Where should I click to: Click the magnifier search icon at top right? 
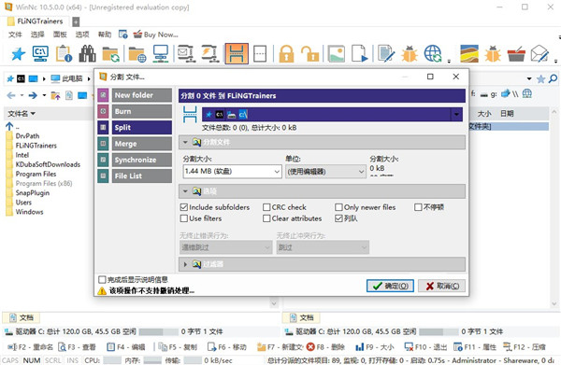click(553, 78)
